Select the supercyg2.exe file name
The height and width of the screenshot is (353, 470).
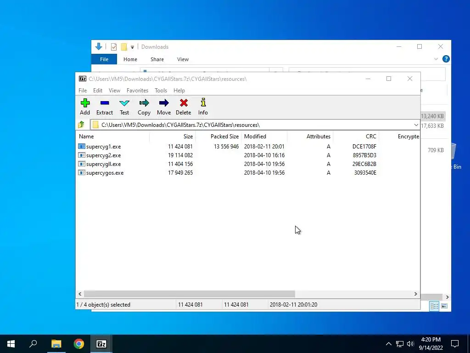pos(103,155)
